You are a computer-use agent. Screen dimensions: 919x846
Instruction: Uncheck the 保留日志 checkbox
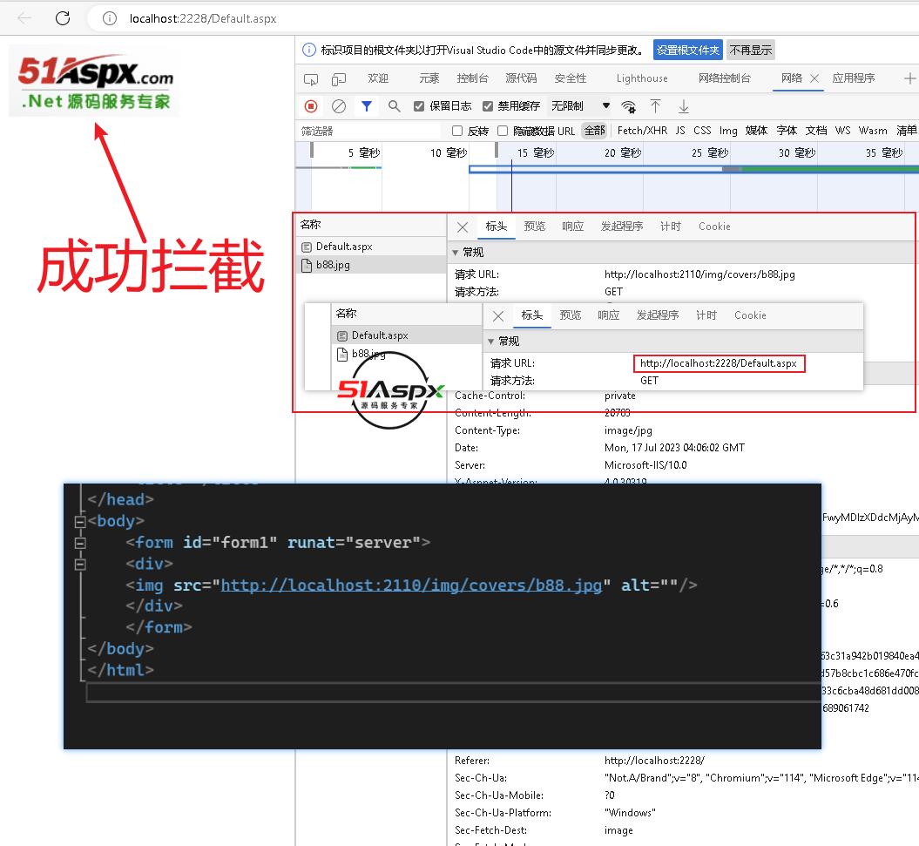419,106
